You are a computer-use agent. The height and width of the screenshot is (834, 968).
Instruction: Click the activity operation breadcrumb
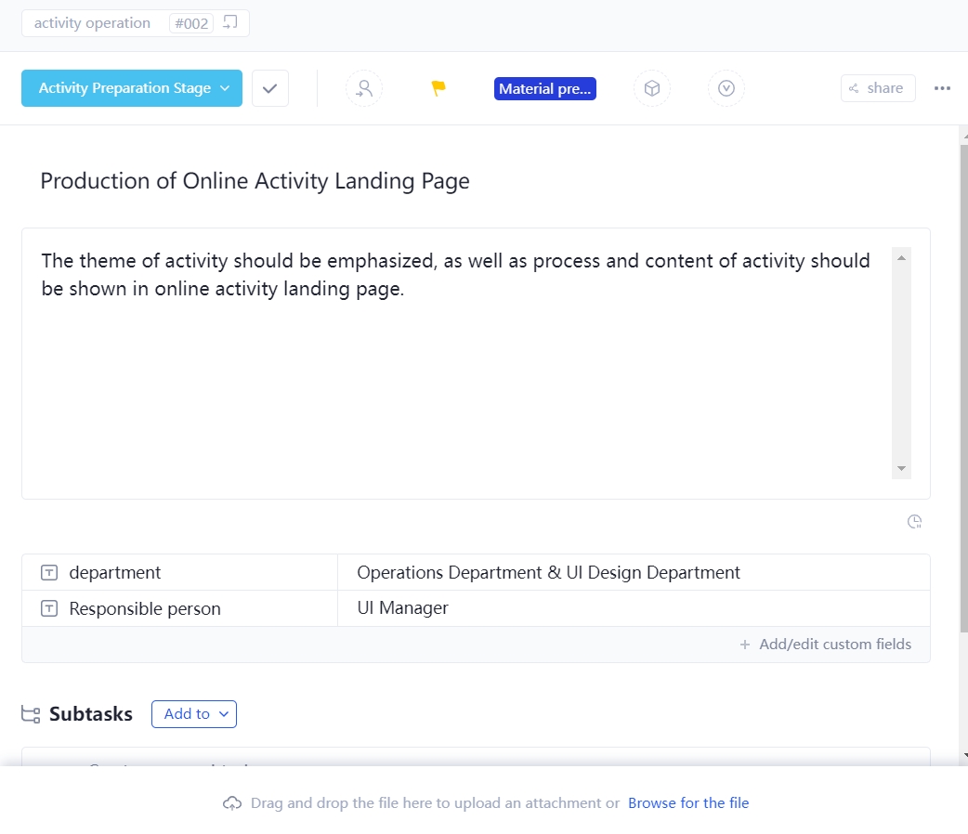92,23
